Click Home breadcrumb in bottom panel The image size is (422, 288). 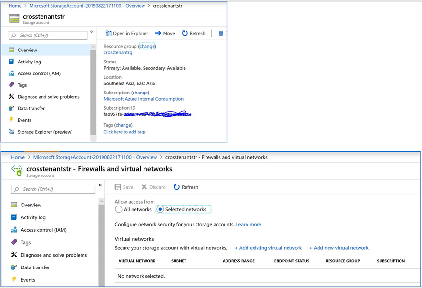[18, 157]
